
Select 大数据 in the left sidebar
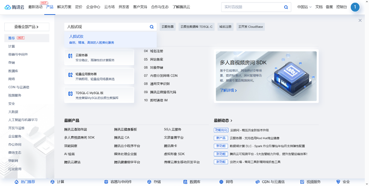(x=13, y=112)
